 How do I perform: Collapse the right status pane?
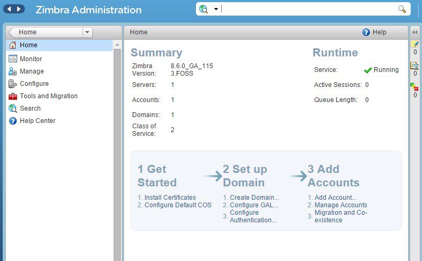414,32
